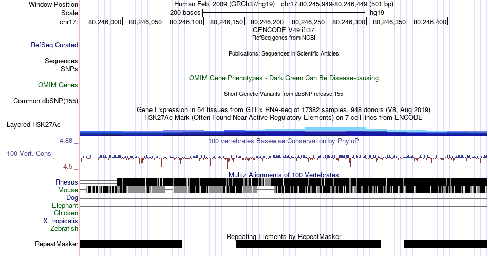
Task: Open the 100 Vert. Cons track label
Action: [x=29, y=153]
